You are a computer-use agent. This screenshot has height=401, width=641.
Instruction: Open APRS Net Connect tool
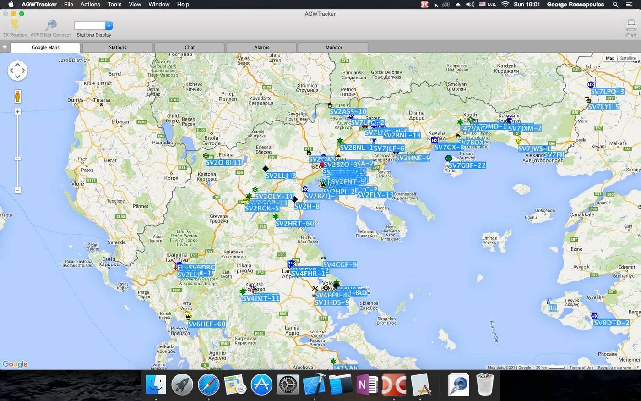click(51, 26)
